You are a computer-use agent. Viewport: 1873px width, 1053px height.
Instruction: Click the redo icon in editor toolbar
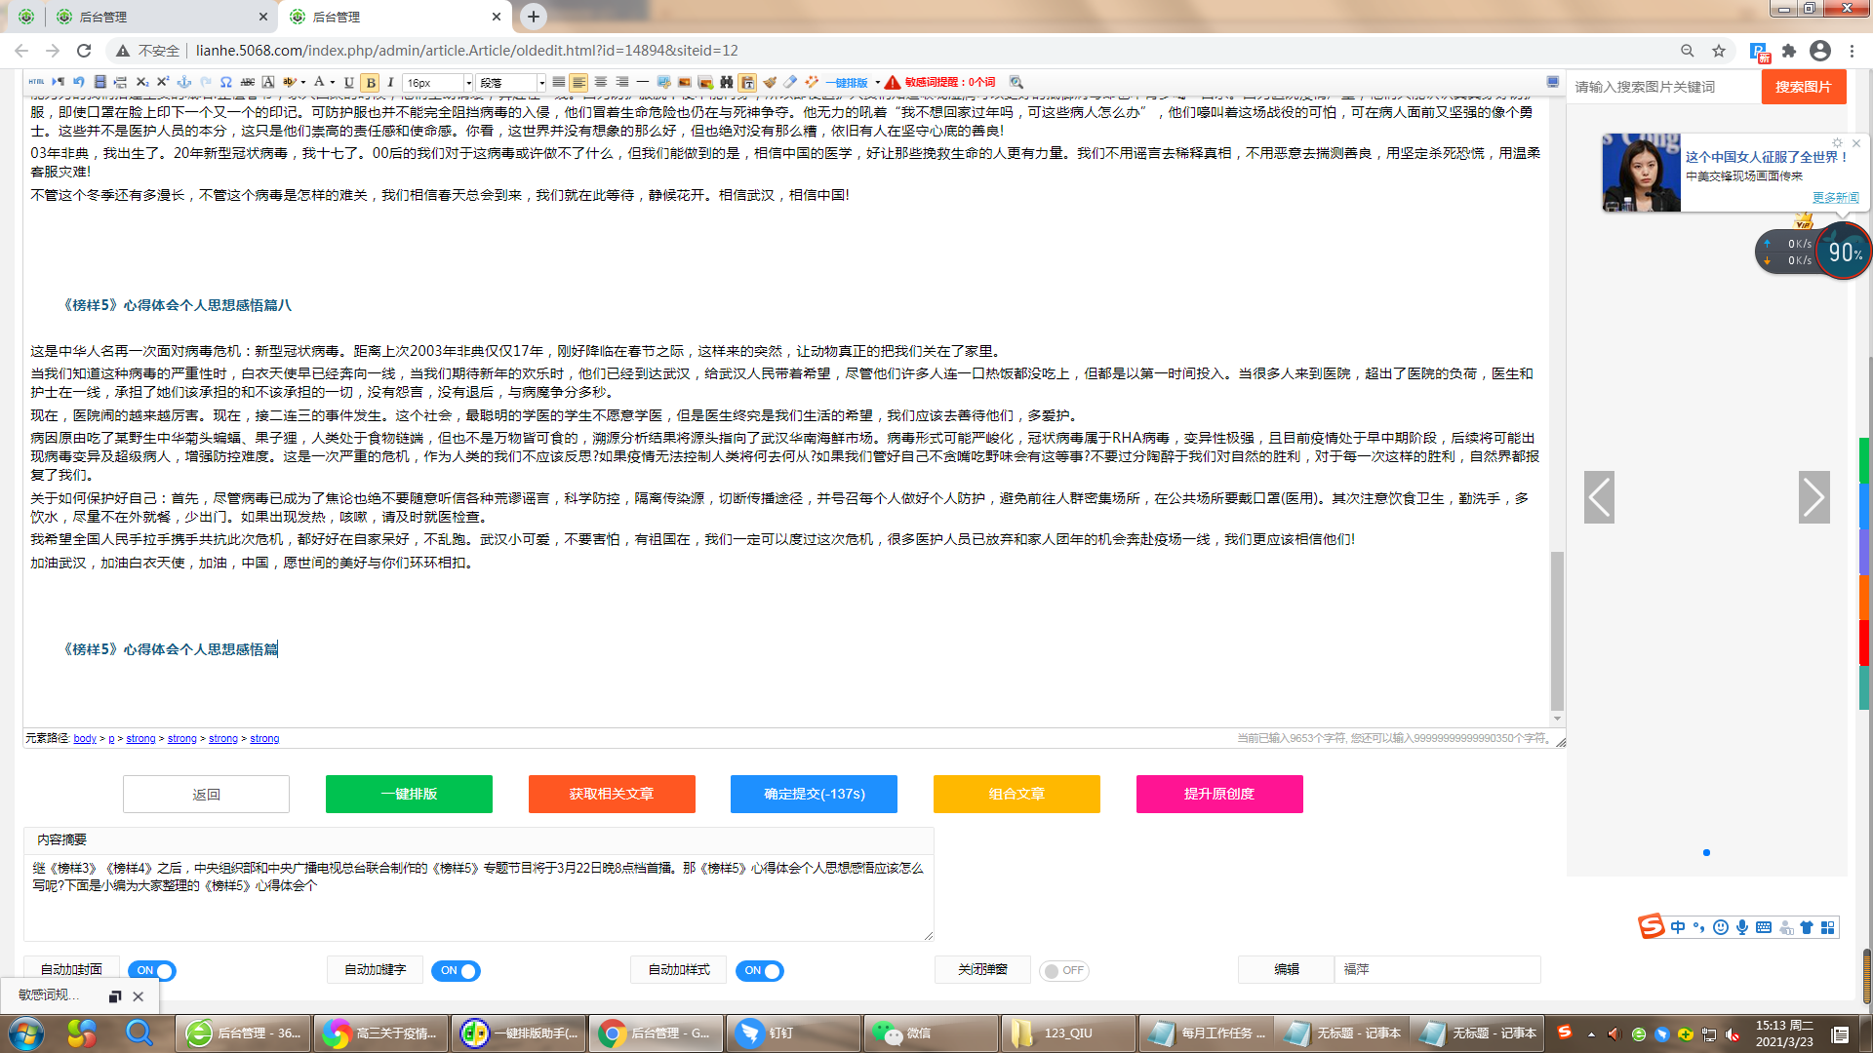pos(205,82)
